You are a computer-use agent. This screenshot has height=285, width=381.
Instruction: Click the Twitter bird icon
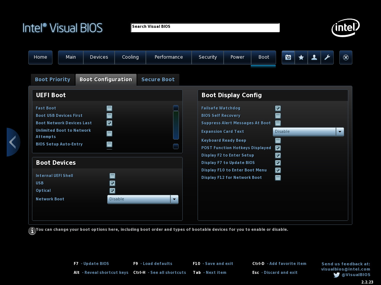tap(336, 275)
